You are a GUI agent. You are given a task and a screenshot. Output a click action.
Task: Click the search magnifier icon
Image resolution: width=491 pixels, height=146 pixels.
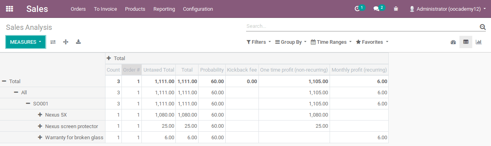[483, 27]
